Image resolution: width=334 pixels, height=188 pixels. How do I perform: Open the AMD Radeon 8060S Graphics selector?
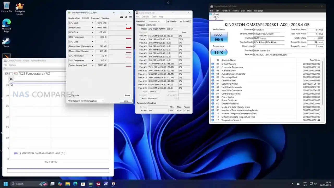[x=86, y=101]
